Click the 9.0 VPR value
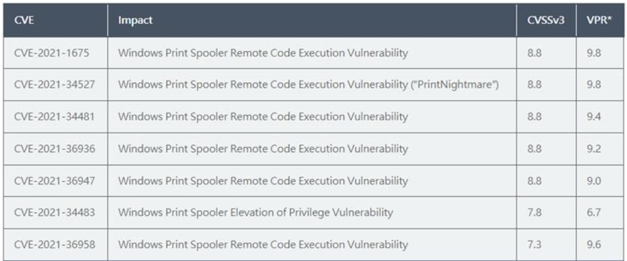This screenshot has width=627, height=261. [x=594, y=180]
